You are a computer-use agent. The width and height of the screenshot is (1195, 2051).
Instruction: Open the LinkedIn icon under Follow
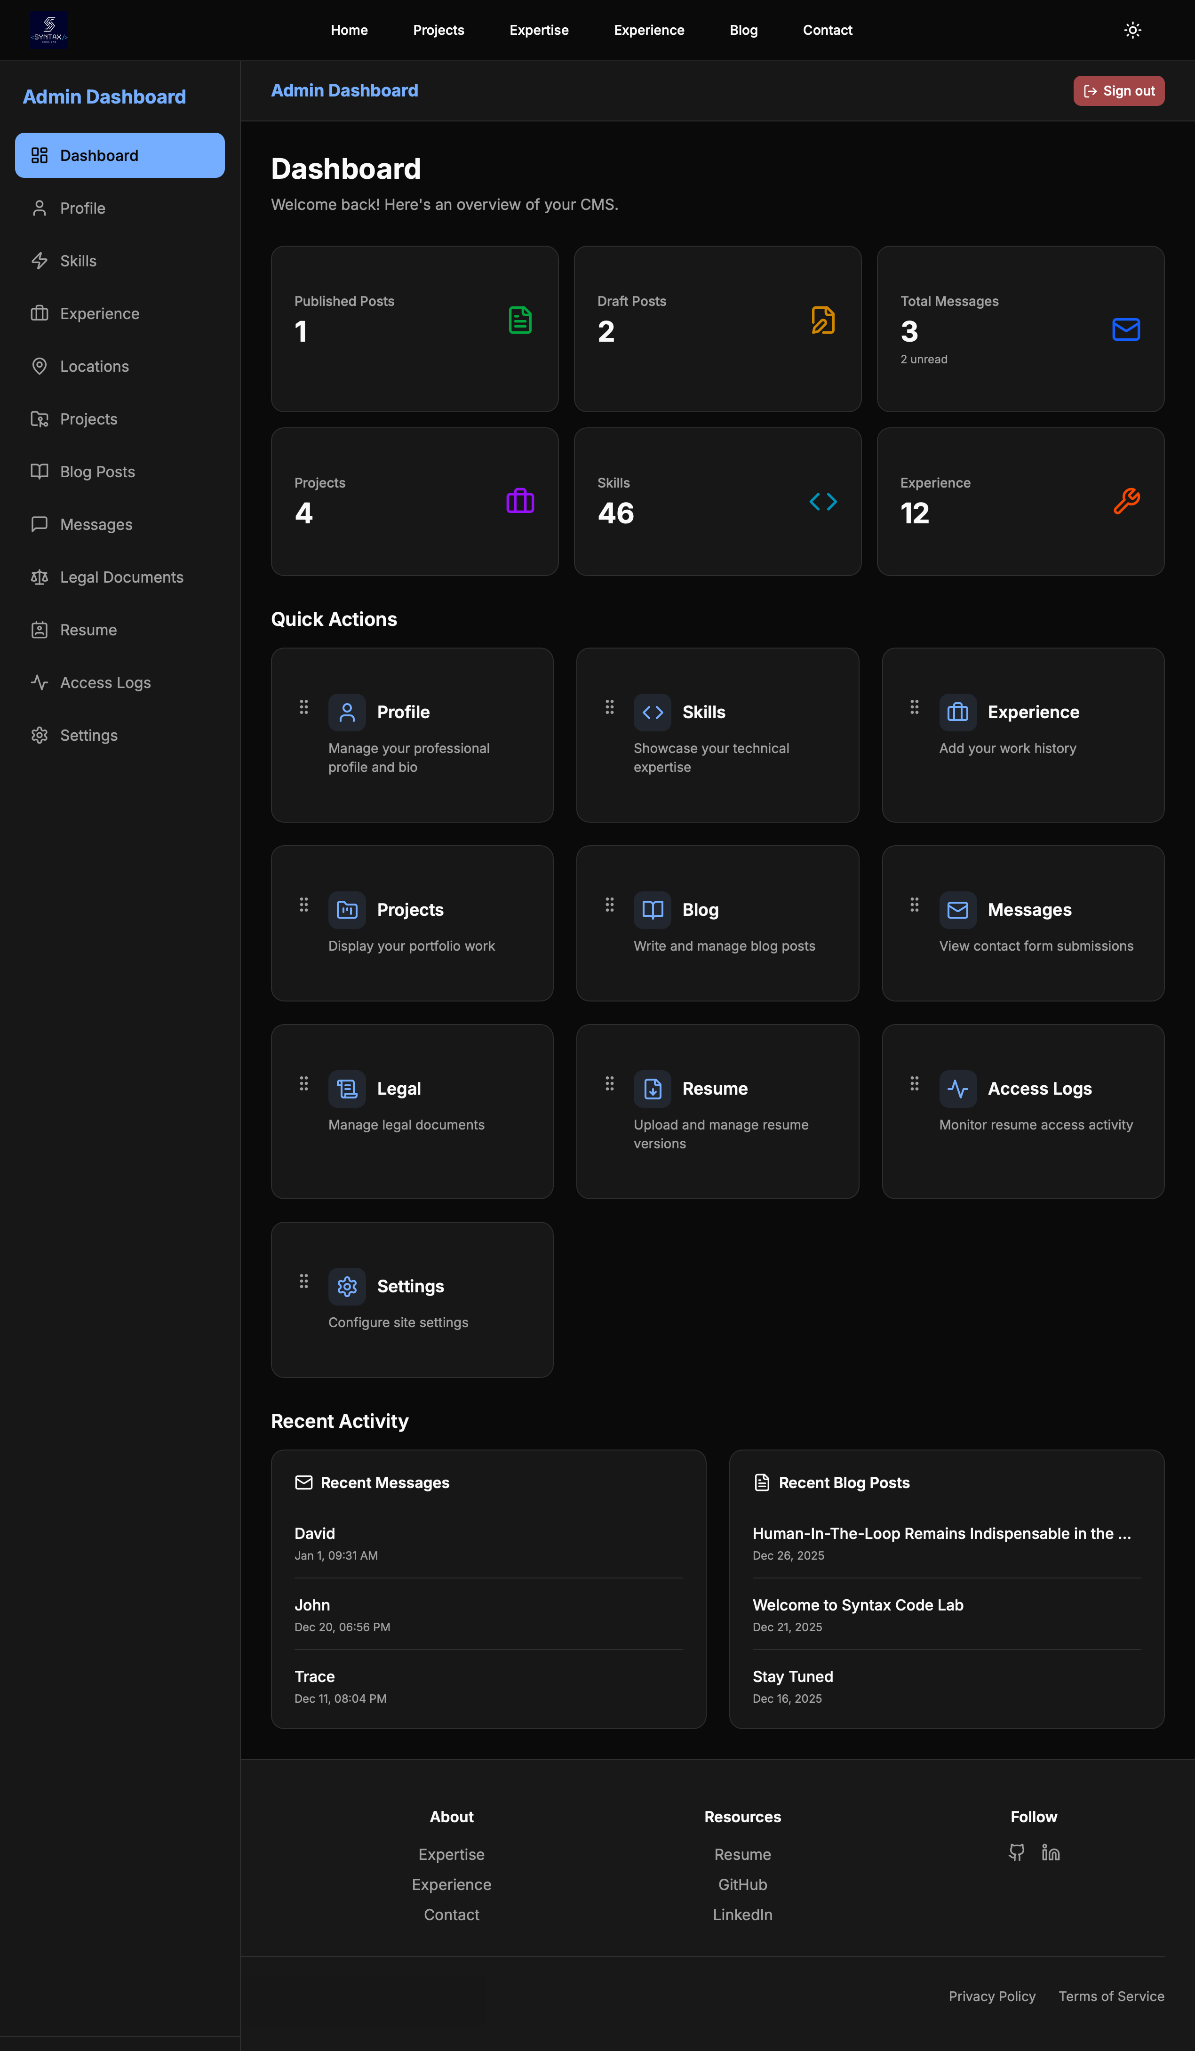coord(1050,1852)
